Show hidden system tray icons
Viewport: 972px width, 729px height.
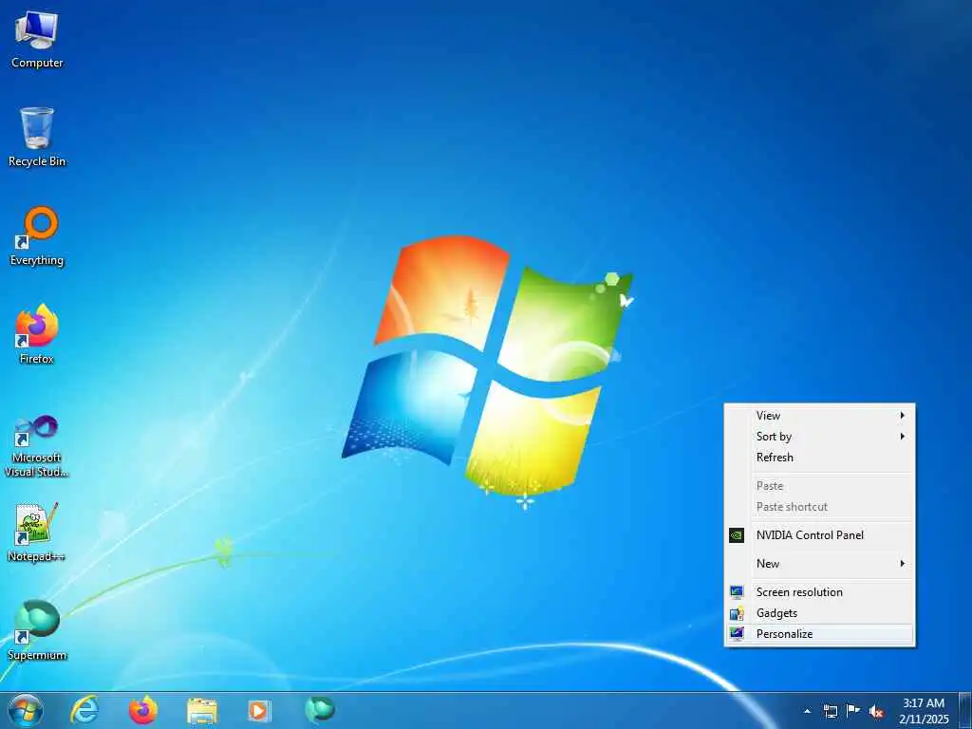[807, 711]
